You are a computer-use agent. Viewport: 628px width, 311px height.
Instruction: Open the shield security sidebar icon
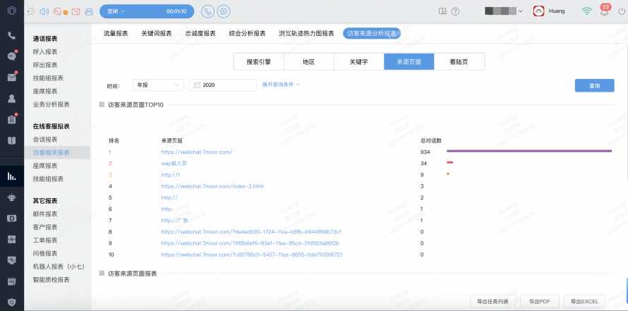[11, 303]
